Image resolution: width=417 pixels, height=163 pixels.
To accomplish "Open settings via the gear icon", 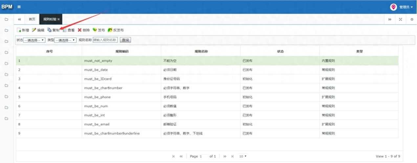I will tap(412, 19).
